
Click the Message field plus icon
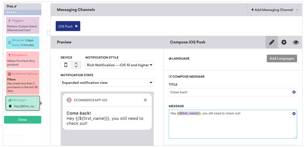click(294, 114)
